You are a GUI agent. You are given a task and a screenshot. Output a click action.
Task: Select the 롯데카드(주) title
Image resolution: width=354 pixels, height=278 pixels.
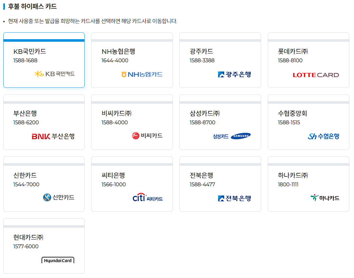293,51
